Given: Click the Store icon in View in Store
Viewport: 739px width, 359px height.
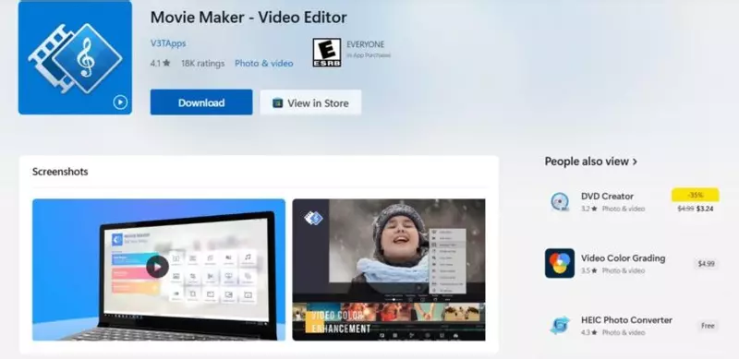Looking at the screenshot, I should 278,102.
